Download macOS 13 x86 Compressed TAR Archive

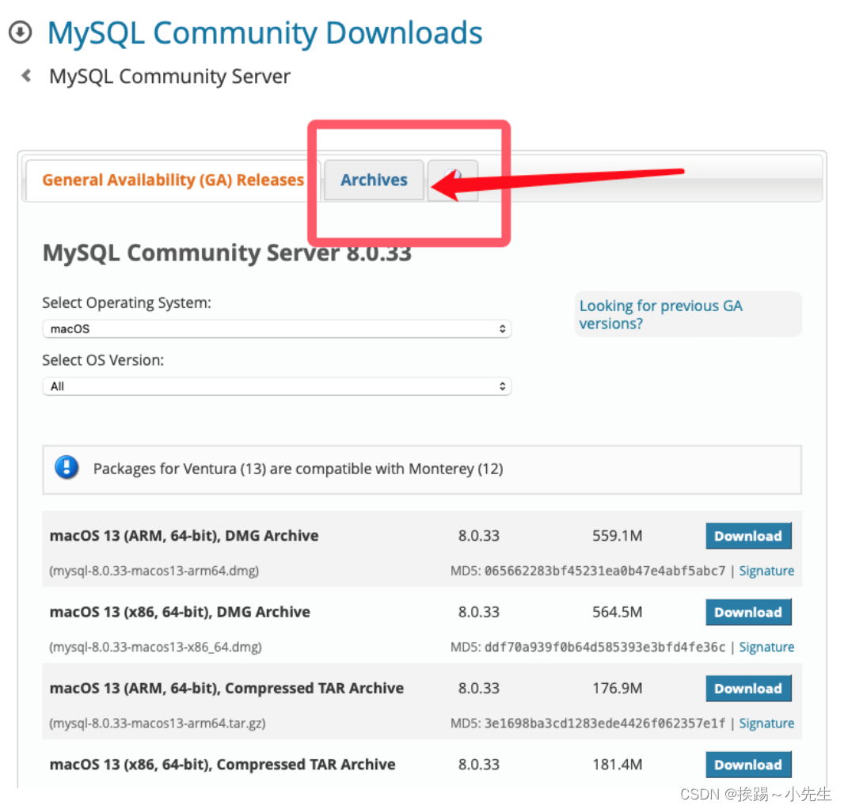coord(748,765)
